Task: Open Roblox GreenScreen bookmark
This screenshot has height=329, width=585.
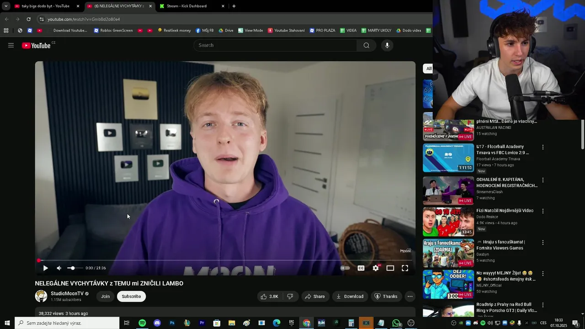Action: (x=113, y=31)
